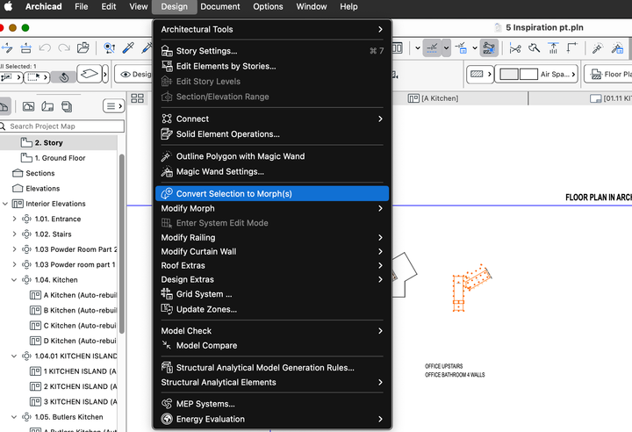Expand Structural Analytical Elements submenu
The height and width of the screenshot is (432, 632).
tap(272, 382)
